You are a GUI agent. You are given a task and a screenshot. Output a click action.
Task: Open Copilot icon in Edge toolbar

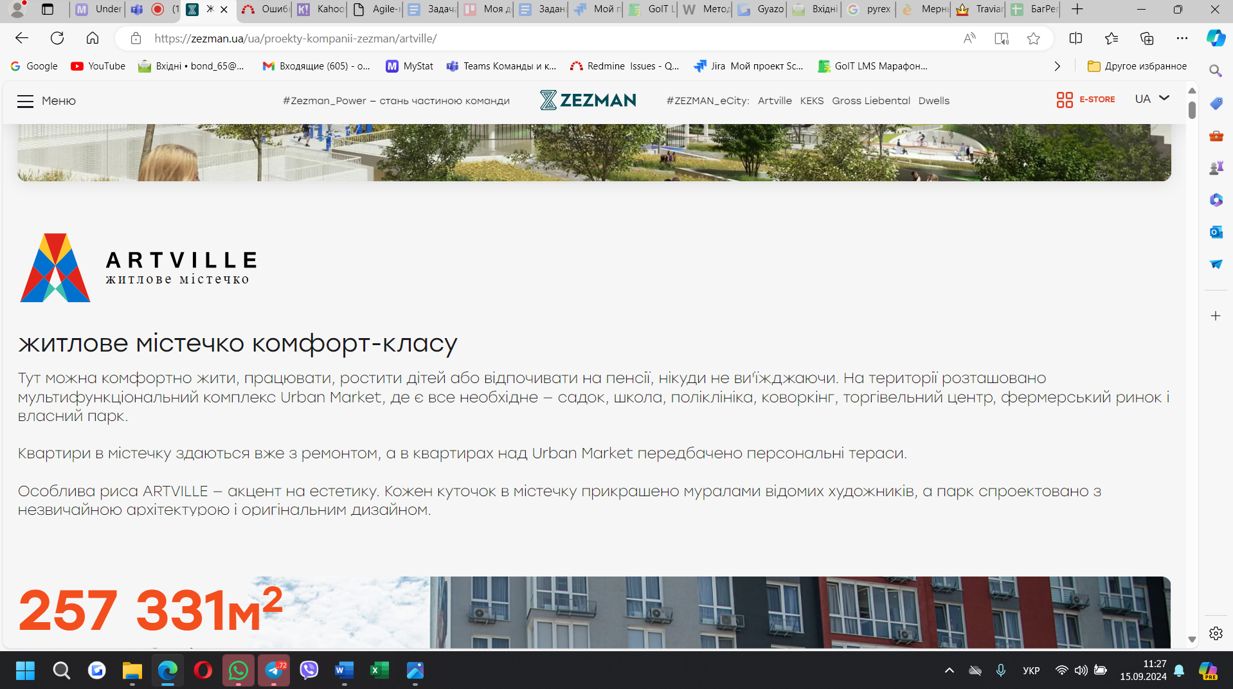point(1215,39)
